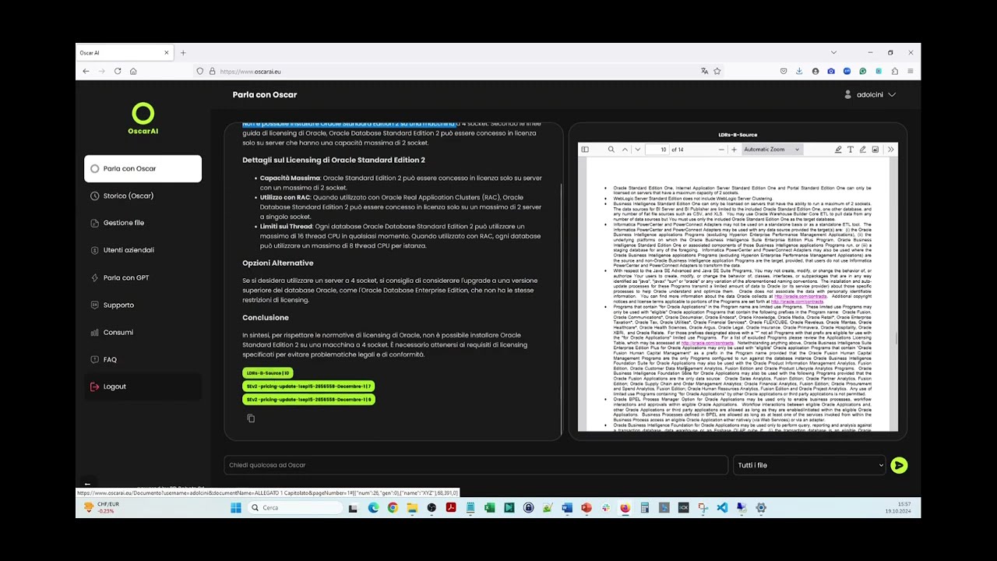Zoom in the PDF with plus
Screen dimensions: 997x561
[x=734, y=150]
